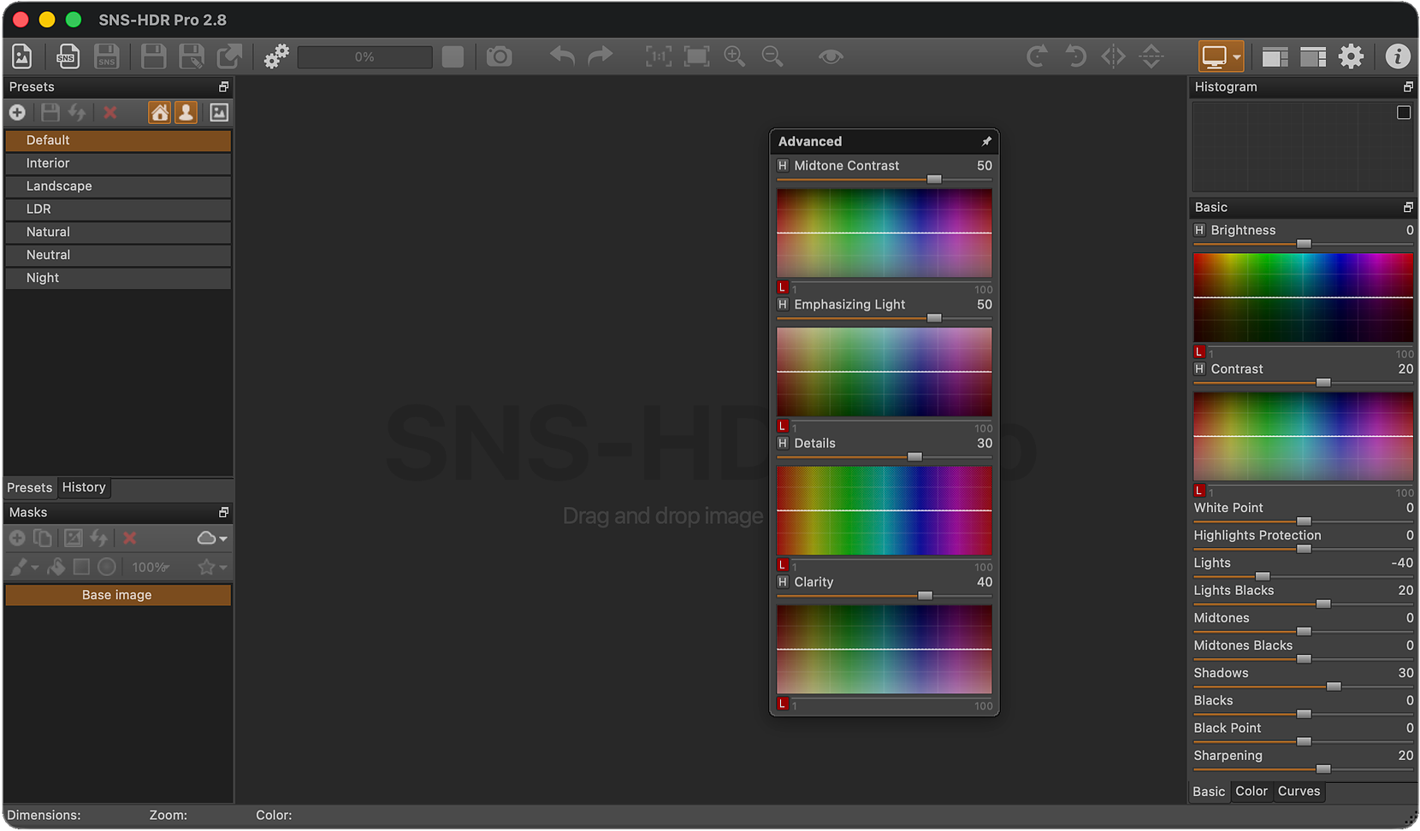
Task: Select the Night preset
Action: tap(118, 278)
